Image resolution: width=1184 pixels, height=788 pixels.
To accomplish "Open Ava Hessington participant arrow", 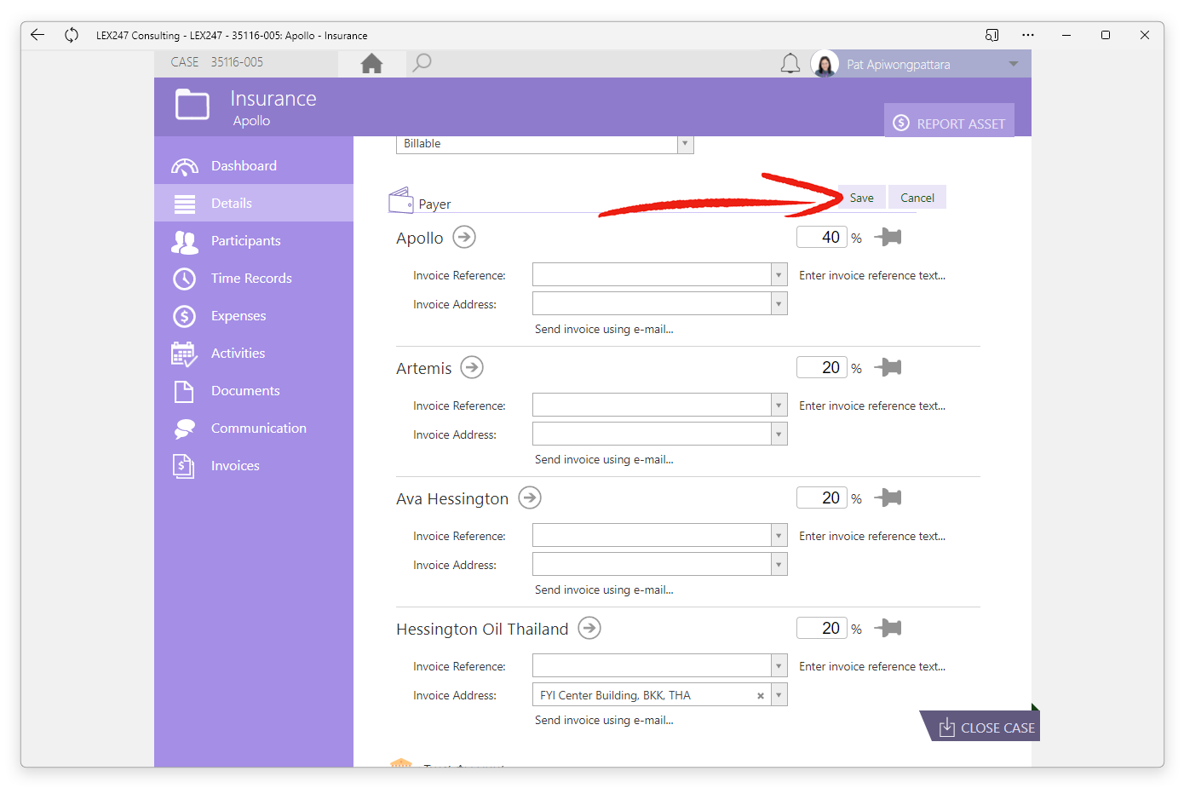I will click(x=530, y=498).
